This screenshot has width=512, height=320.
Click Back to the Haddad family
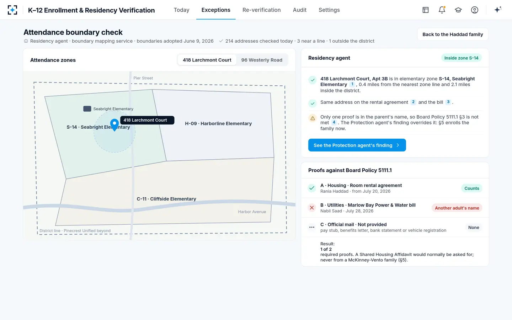[x=453, y=34]
